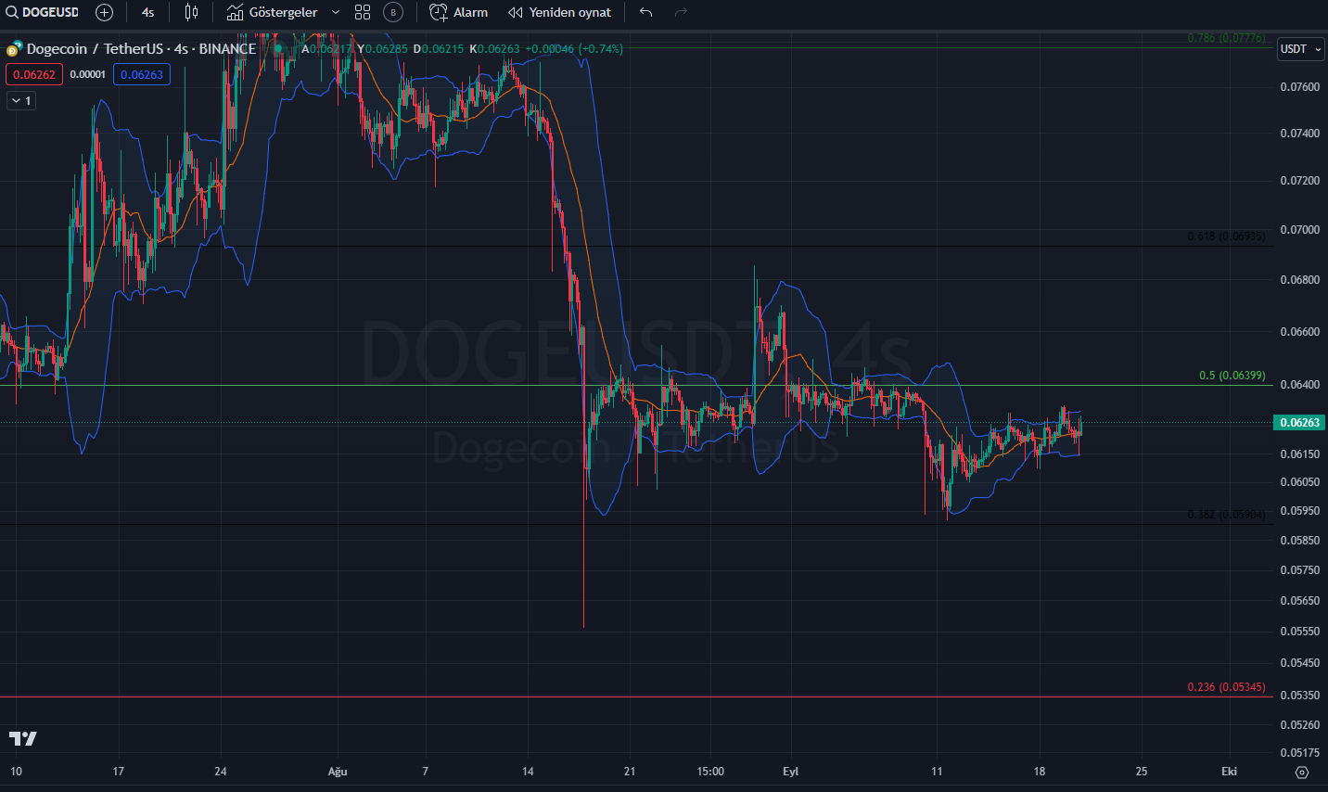
Task: Click the 0.5 (0.06399) Fibonacci level label
Action: (x=1232, y=376)
